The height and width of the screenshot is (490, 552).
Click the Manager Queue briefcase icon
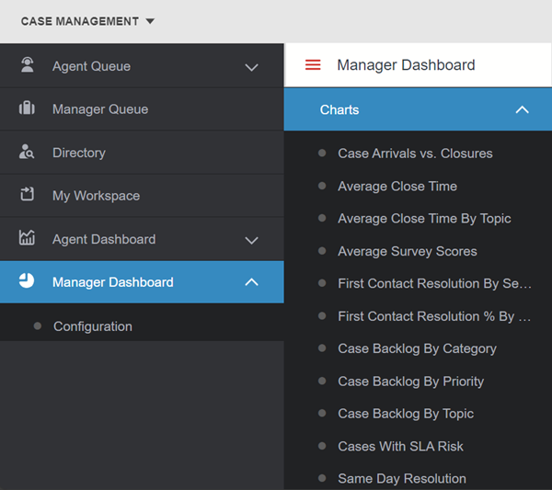(27, 108)
